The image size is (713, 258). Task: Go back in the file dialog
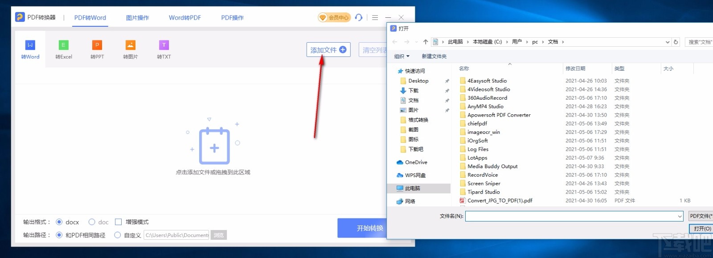coord(395,42)
